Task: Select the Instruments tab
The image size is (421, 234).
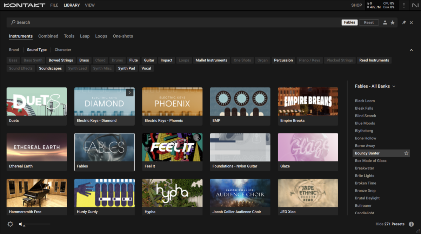Action: tap(21, 36)
